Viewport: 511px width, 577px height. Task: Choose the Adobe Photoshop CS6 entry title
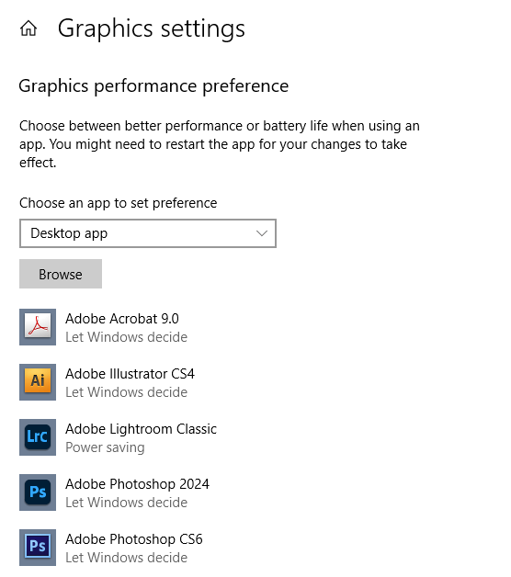point(134,539)
